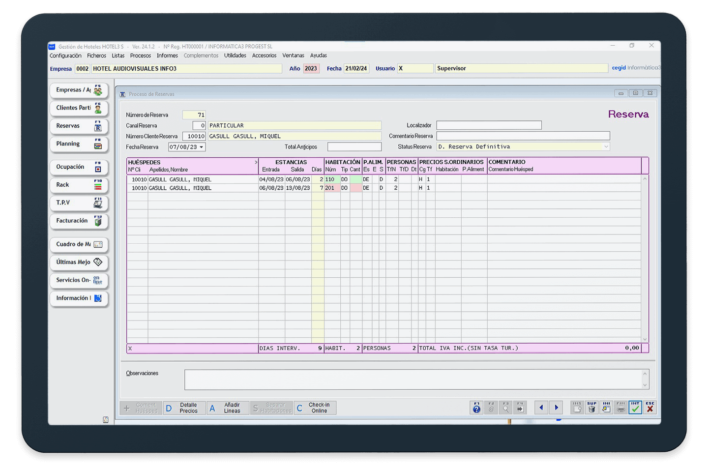Go to previous reservation with left arrow
This screenshot has width=708, height=467.
[x=541, y=408]
